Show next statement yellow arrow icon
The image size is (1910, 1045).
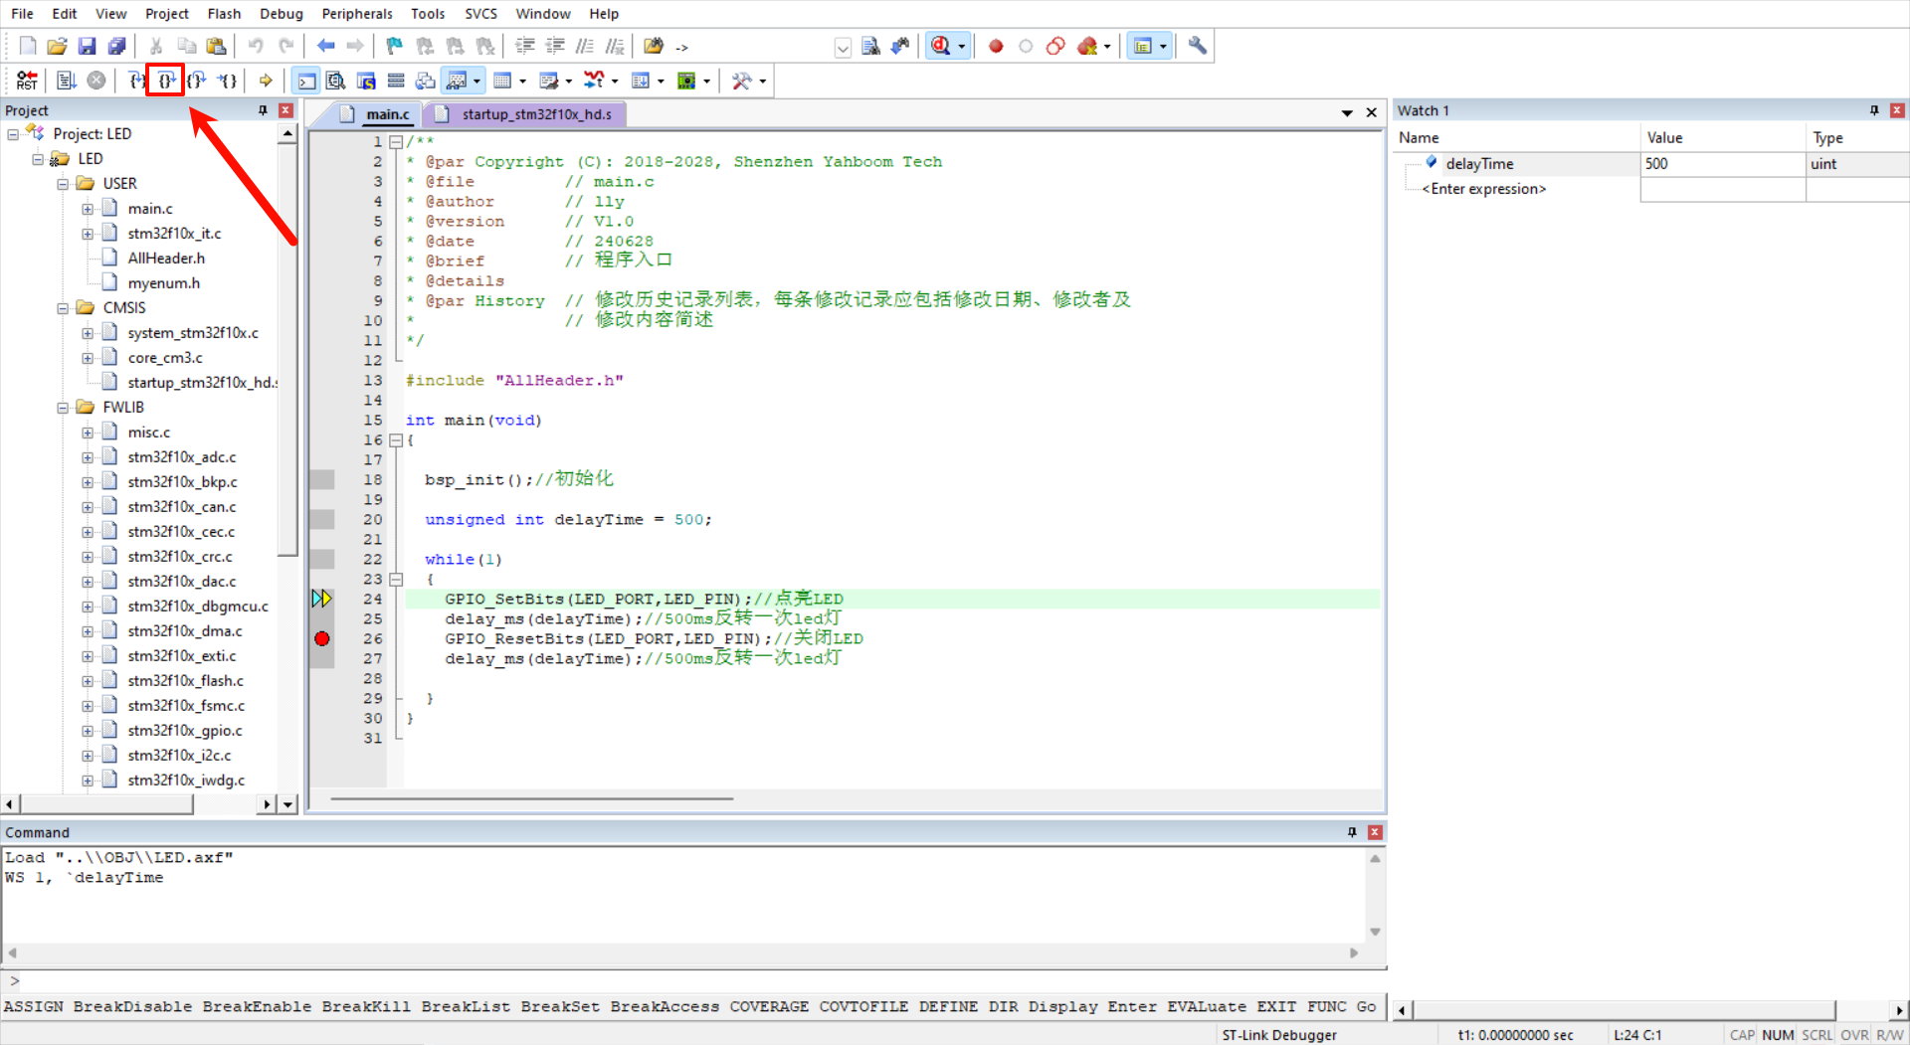click(266, 81)
